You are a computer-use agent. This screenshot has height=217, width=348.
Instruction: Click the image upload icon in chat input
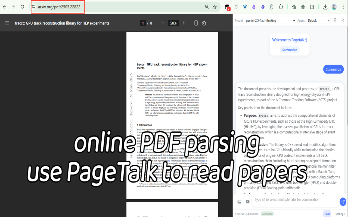239,202
